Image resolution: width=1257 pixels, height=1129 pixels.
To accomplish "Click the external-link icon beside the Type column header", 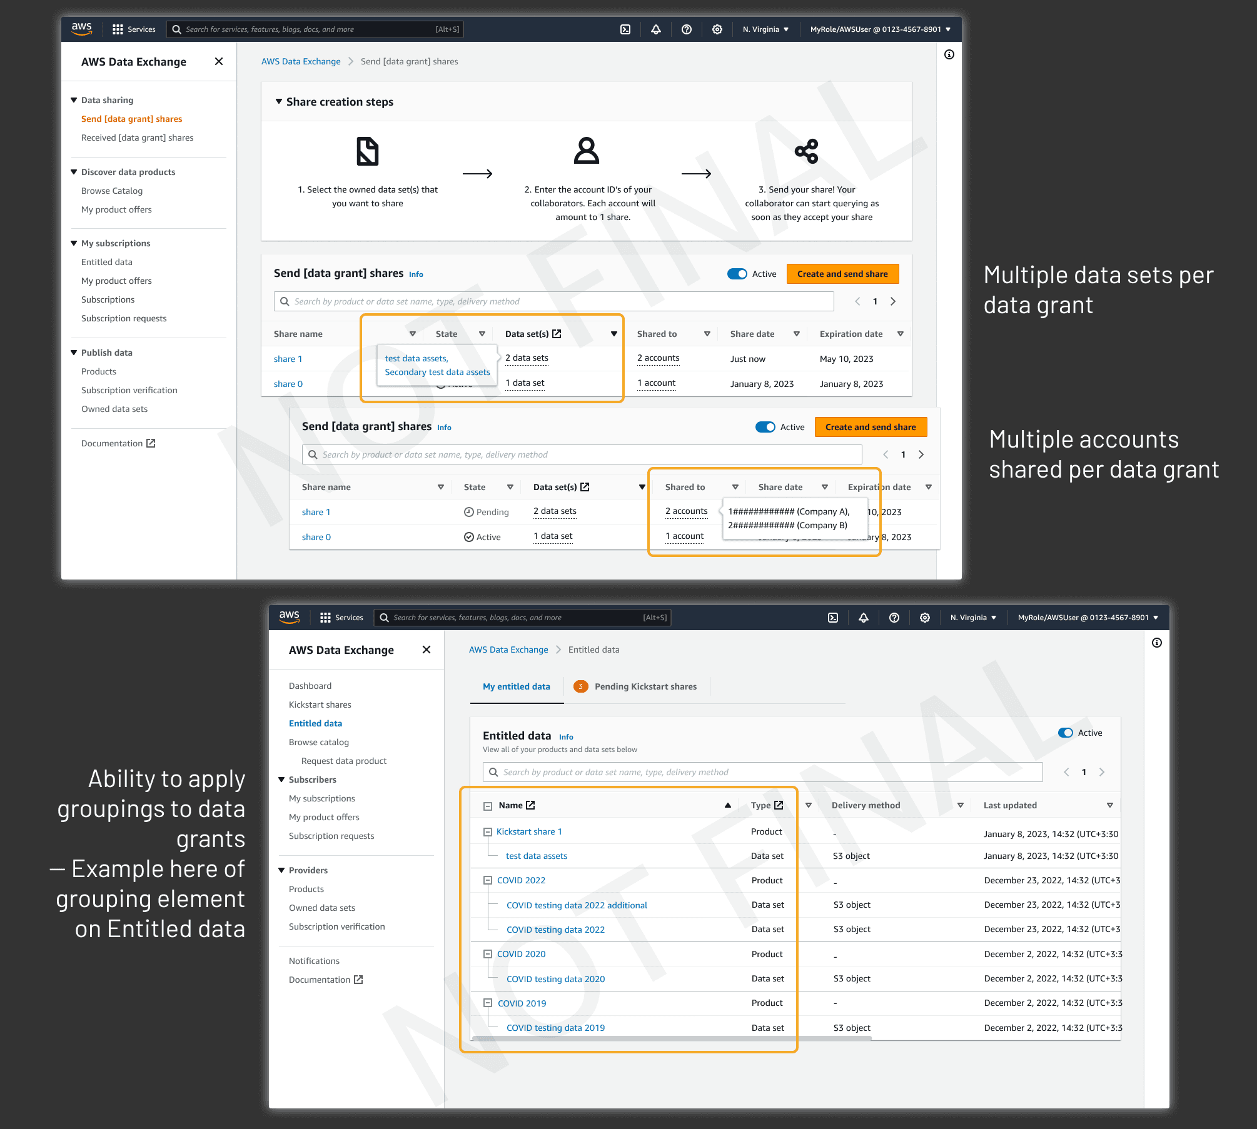I will click(x=779, y=805).
